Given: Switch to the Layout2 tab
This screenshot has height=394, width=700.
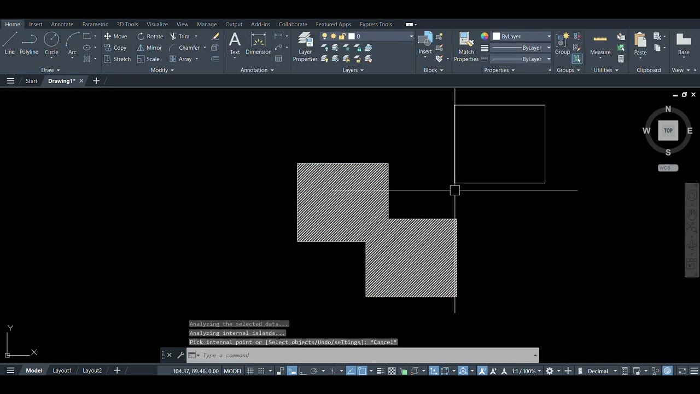Looking at the screenshot, I should click(x=92, y=370).
